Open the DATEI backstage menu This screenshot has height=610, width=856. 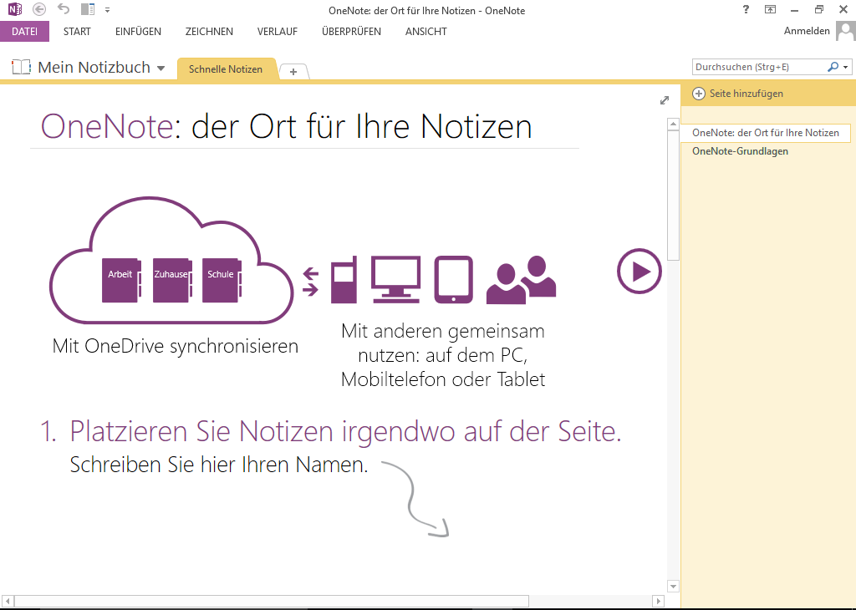pos(25,31)
